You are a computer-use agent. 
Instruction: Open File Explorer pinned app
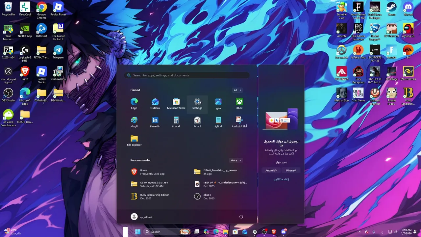[134, 141]
